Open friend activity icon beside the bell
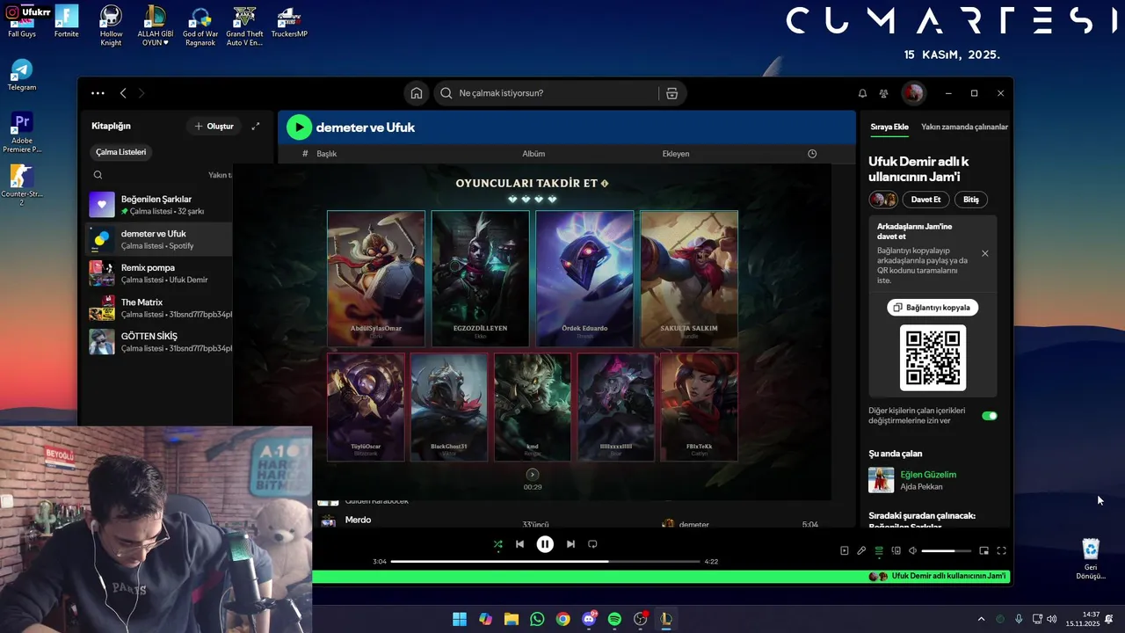1125x633 pixels. click(884, 93)
